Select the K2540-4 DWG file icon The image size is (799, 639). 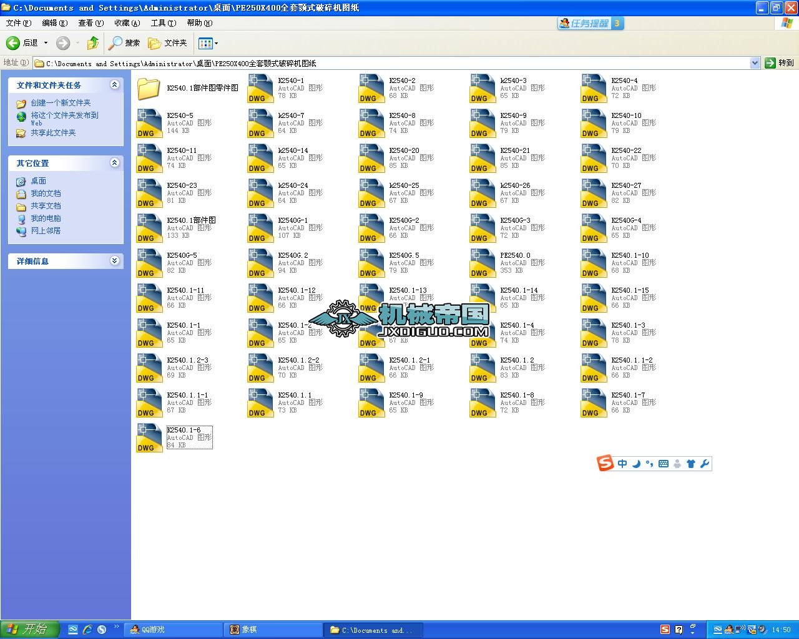click(594, 89)
